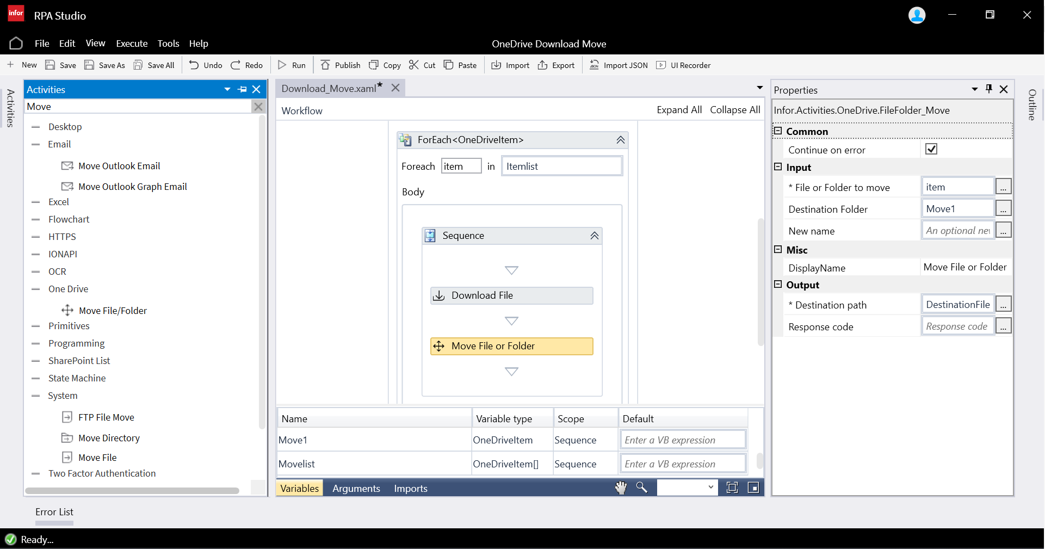Open the user account profile icon

tap(917, 15)
